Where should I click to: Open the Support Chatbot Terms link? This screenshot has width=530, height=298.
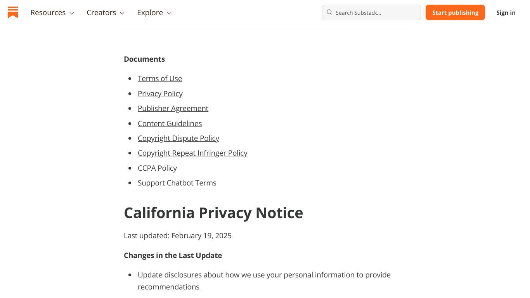point(177,183)
